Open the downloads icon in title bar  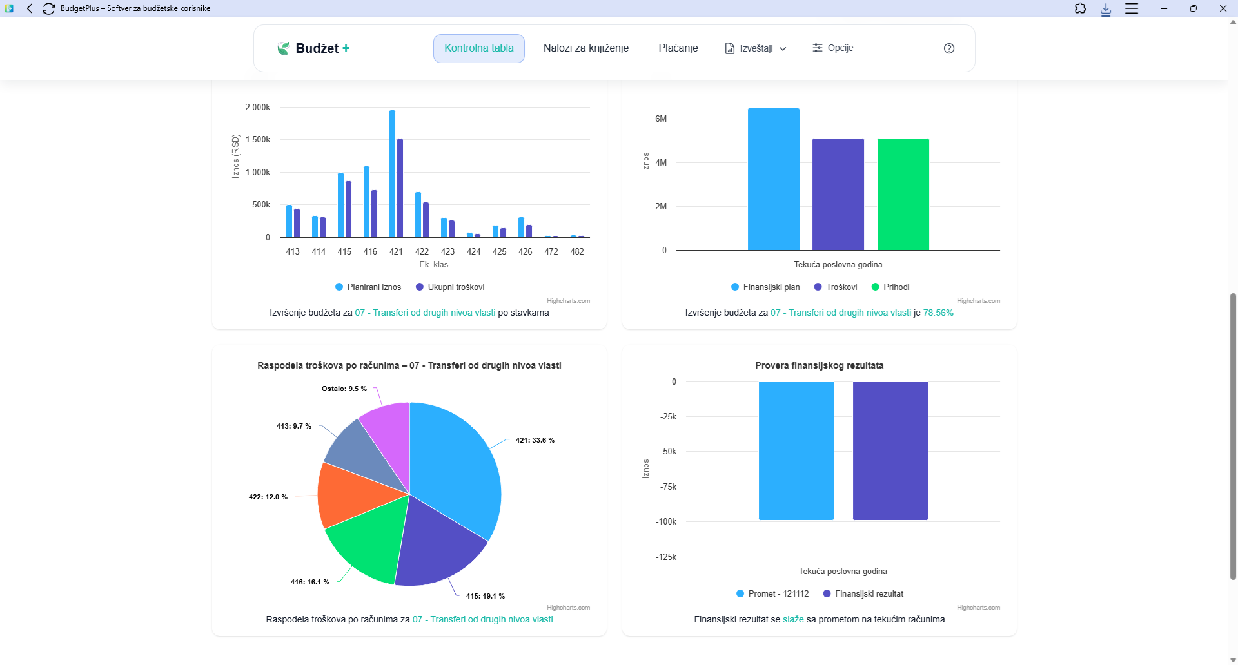pos(1106,9)
